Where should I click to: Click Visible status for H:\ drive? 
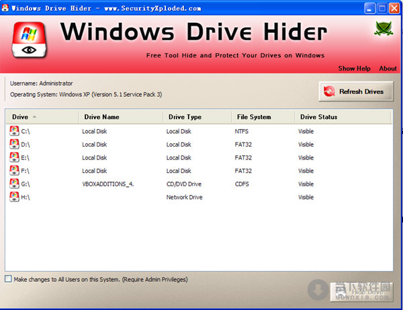point(306,197)
